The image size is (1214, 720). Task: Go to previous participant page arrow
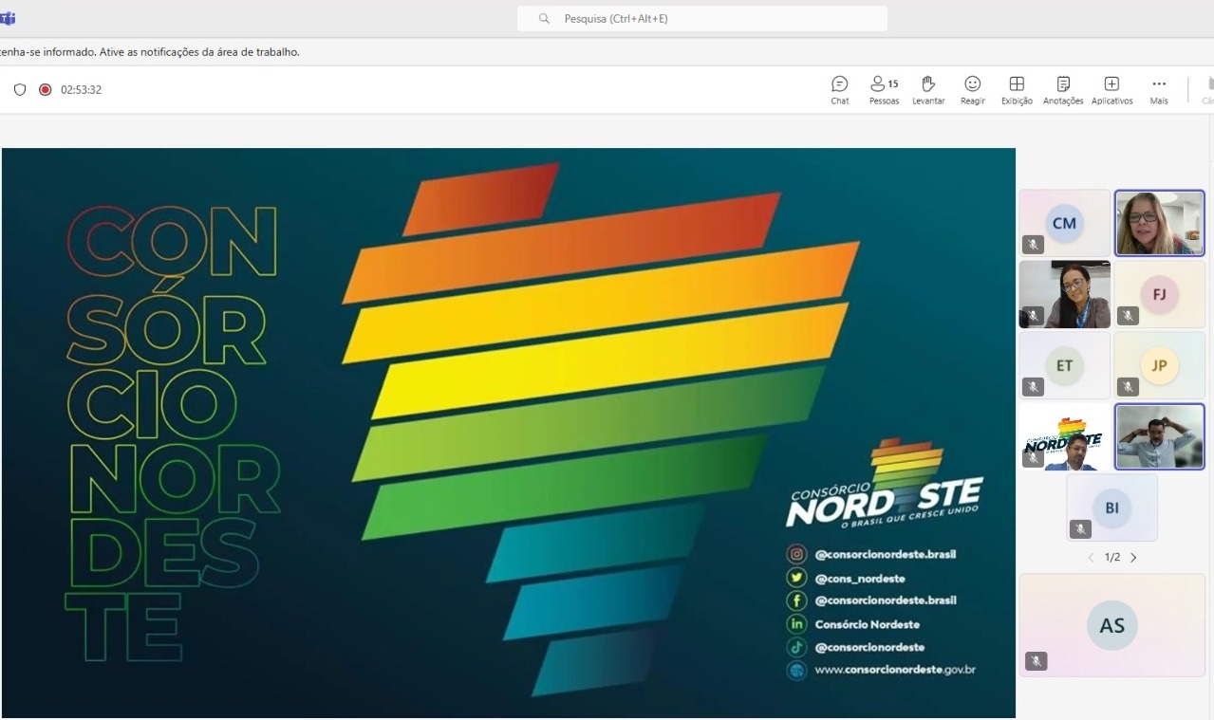pyautogui.click(x=1091, y=558)
